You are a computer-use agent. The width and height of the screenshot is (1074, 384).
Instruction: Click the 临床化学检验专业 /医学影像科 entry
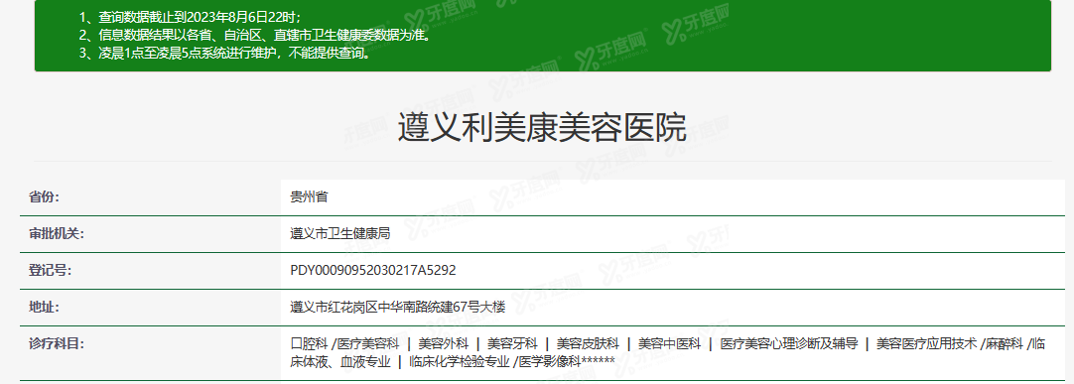tap(494, 361)
